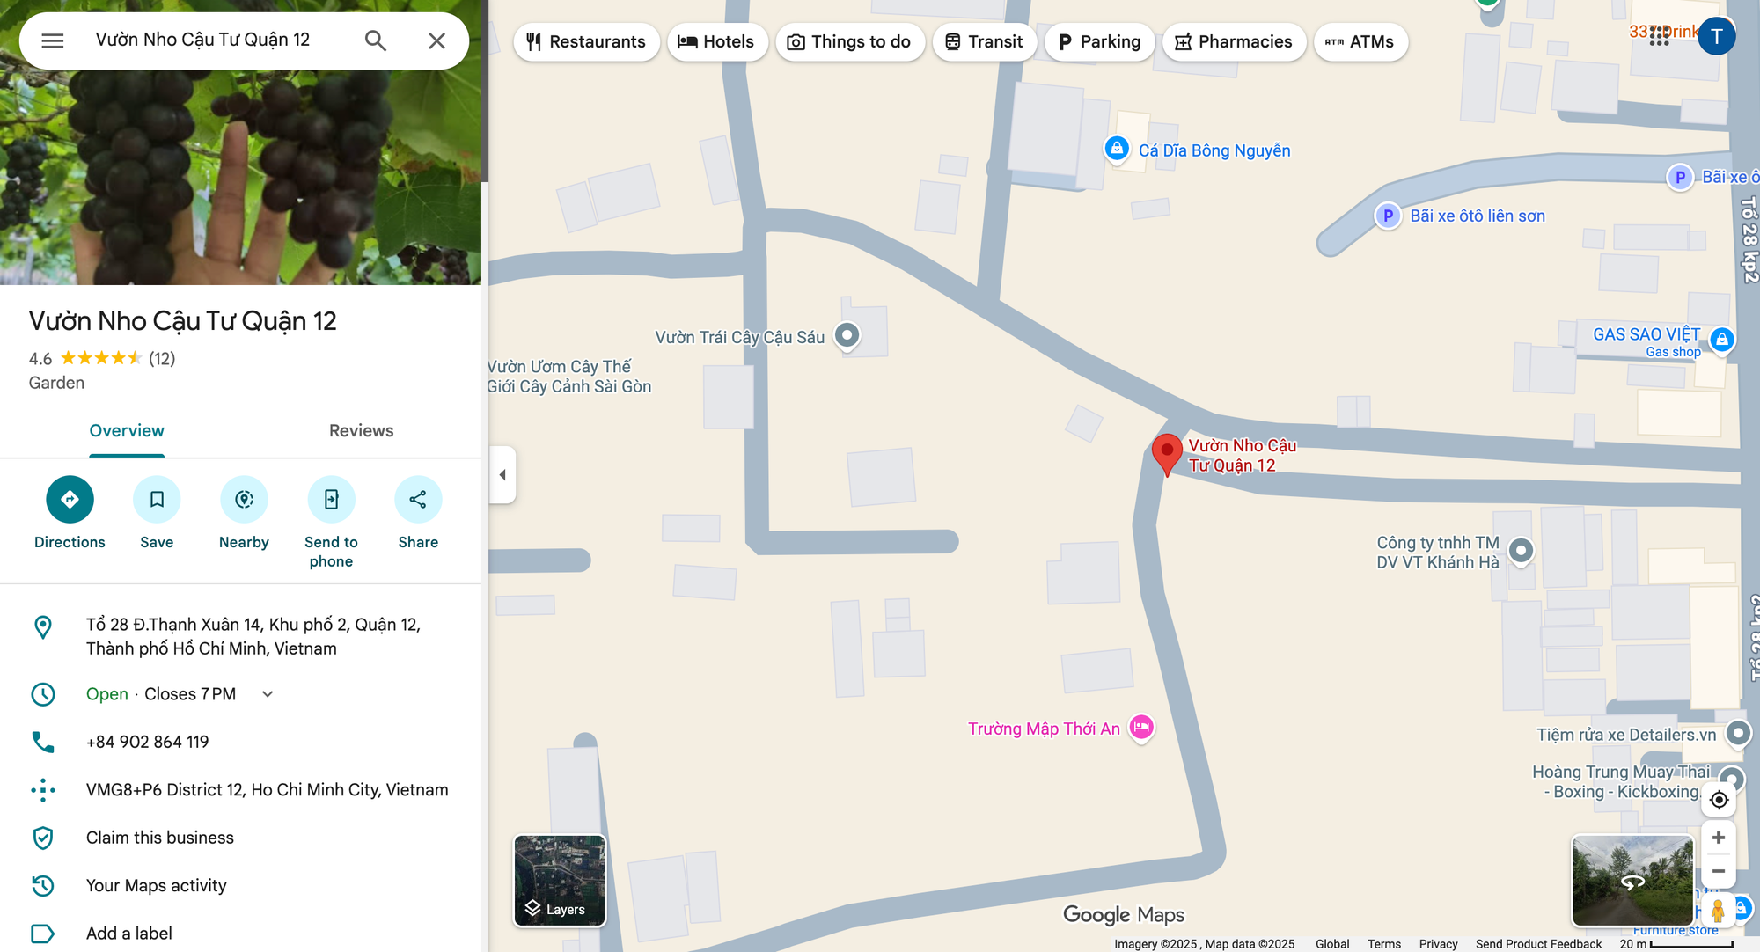This screenshot has height=952, width=1760.
Task: Zoom in on the map
Action: tap(1719, 838)
